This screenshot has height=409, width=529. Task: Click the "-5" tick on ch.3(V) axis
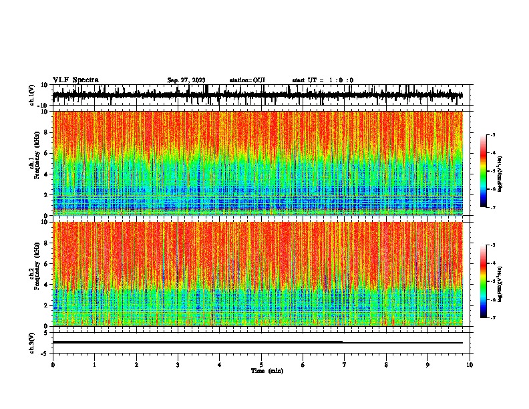point(45,354)
